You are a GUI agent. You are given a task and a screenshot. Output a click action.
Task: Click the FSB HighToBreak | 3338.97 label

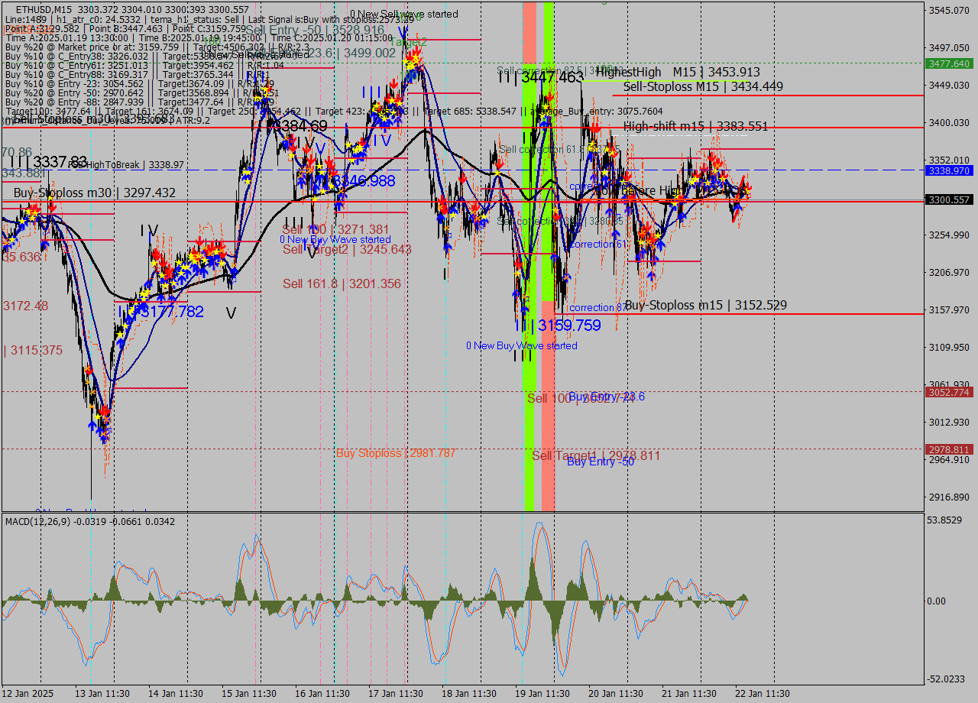point(126,164)
